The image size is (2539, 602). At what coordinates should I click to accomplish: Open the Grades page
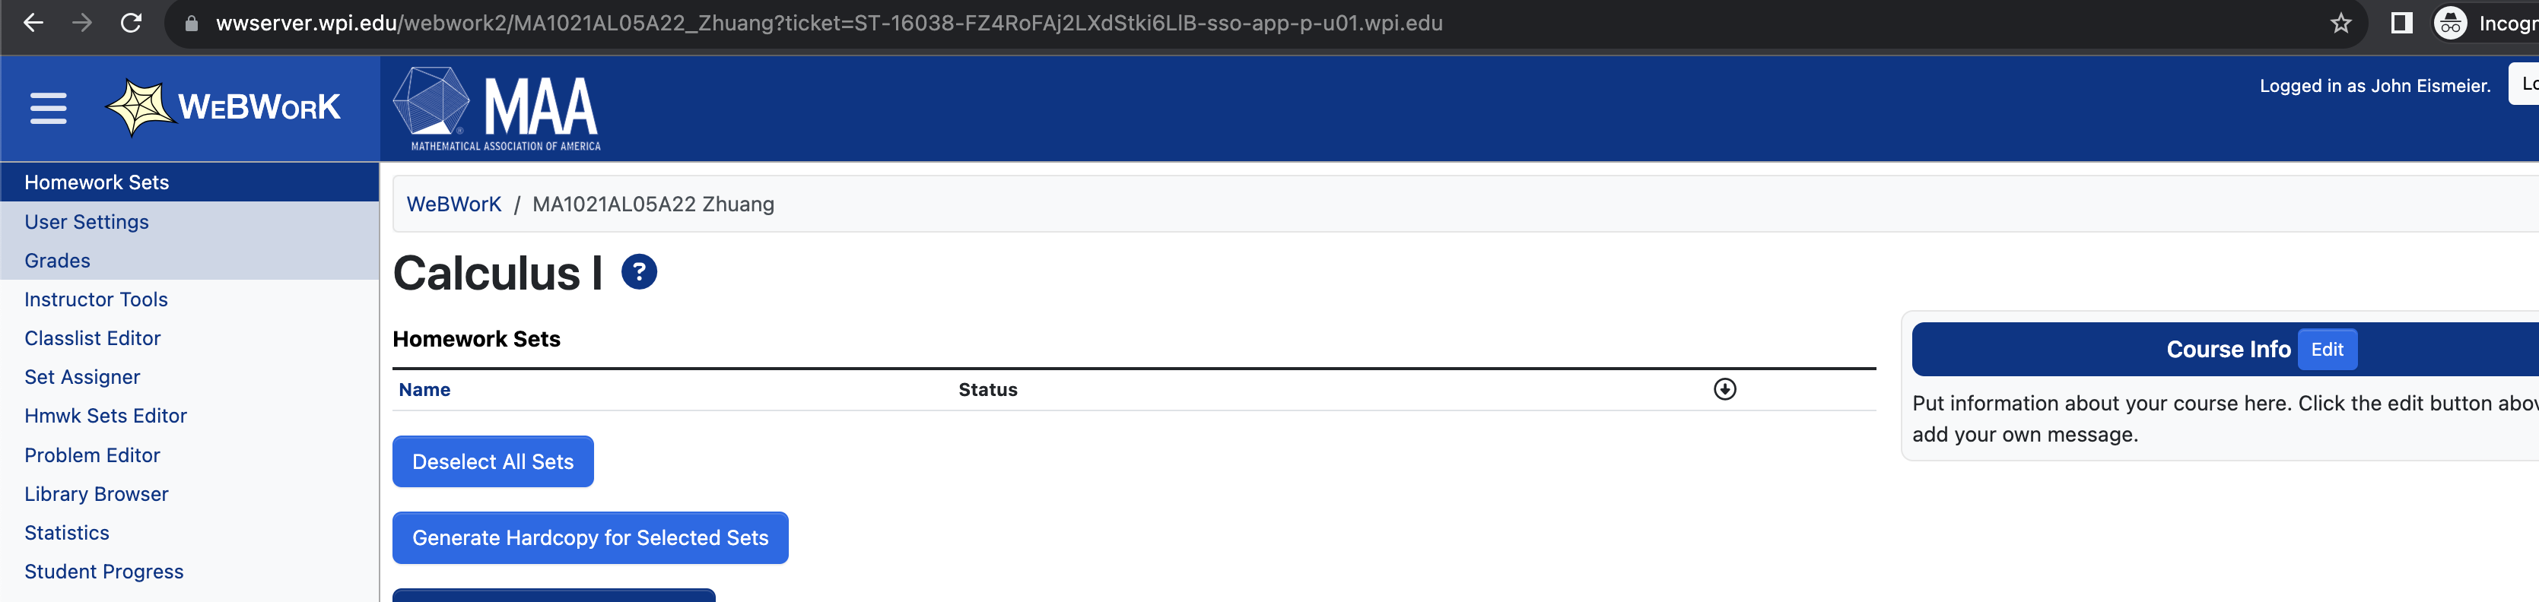point(57,260)
